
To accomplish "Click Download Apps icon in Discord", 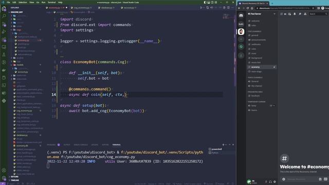I will click(x=241, y=55).
